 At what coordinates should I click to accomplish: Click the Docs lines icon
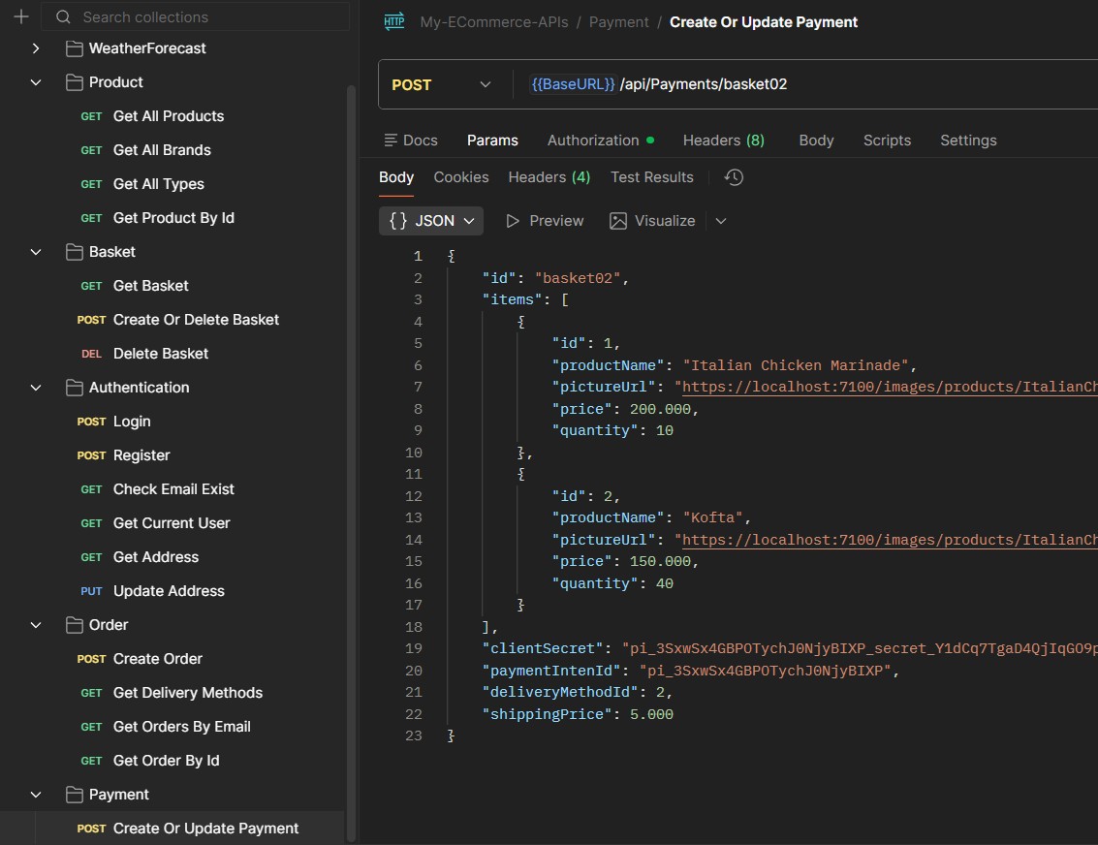391,141
